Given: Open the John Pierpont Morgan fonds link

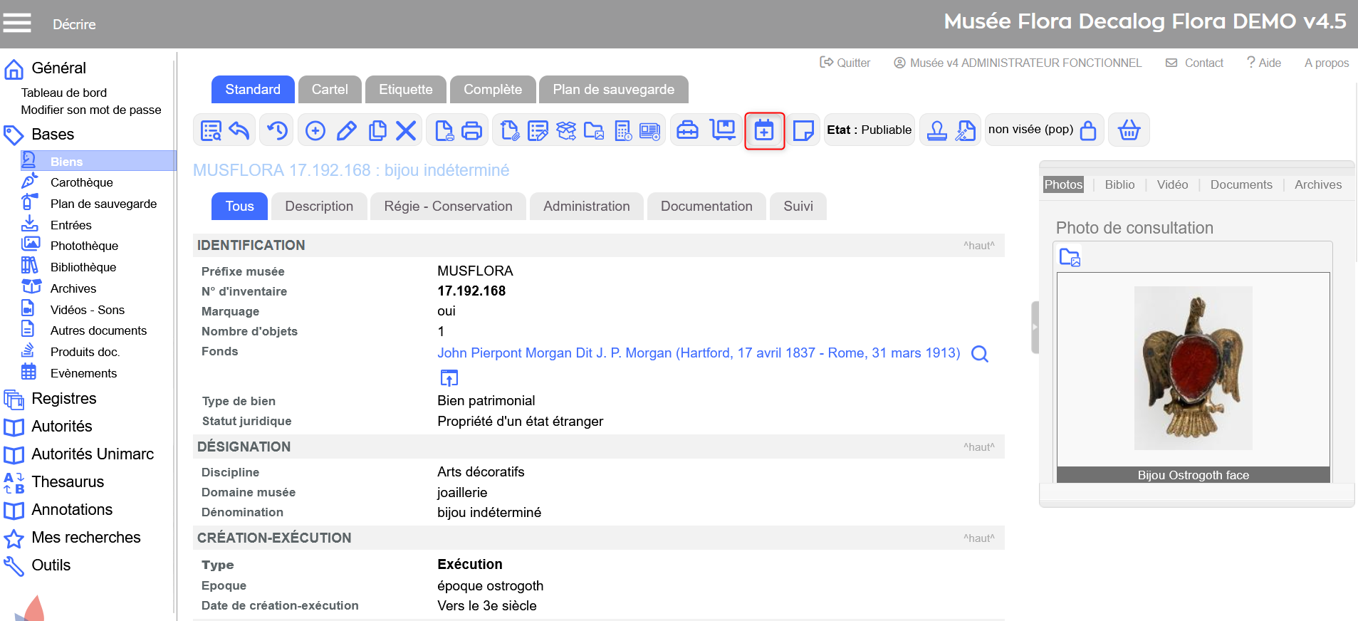Looking at the screenshot, I should pos(698,353).
